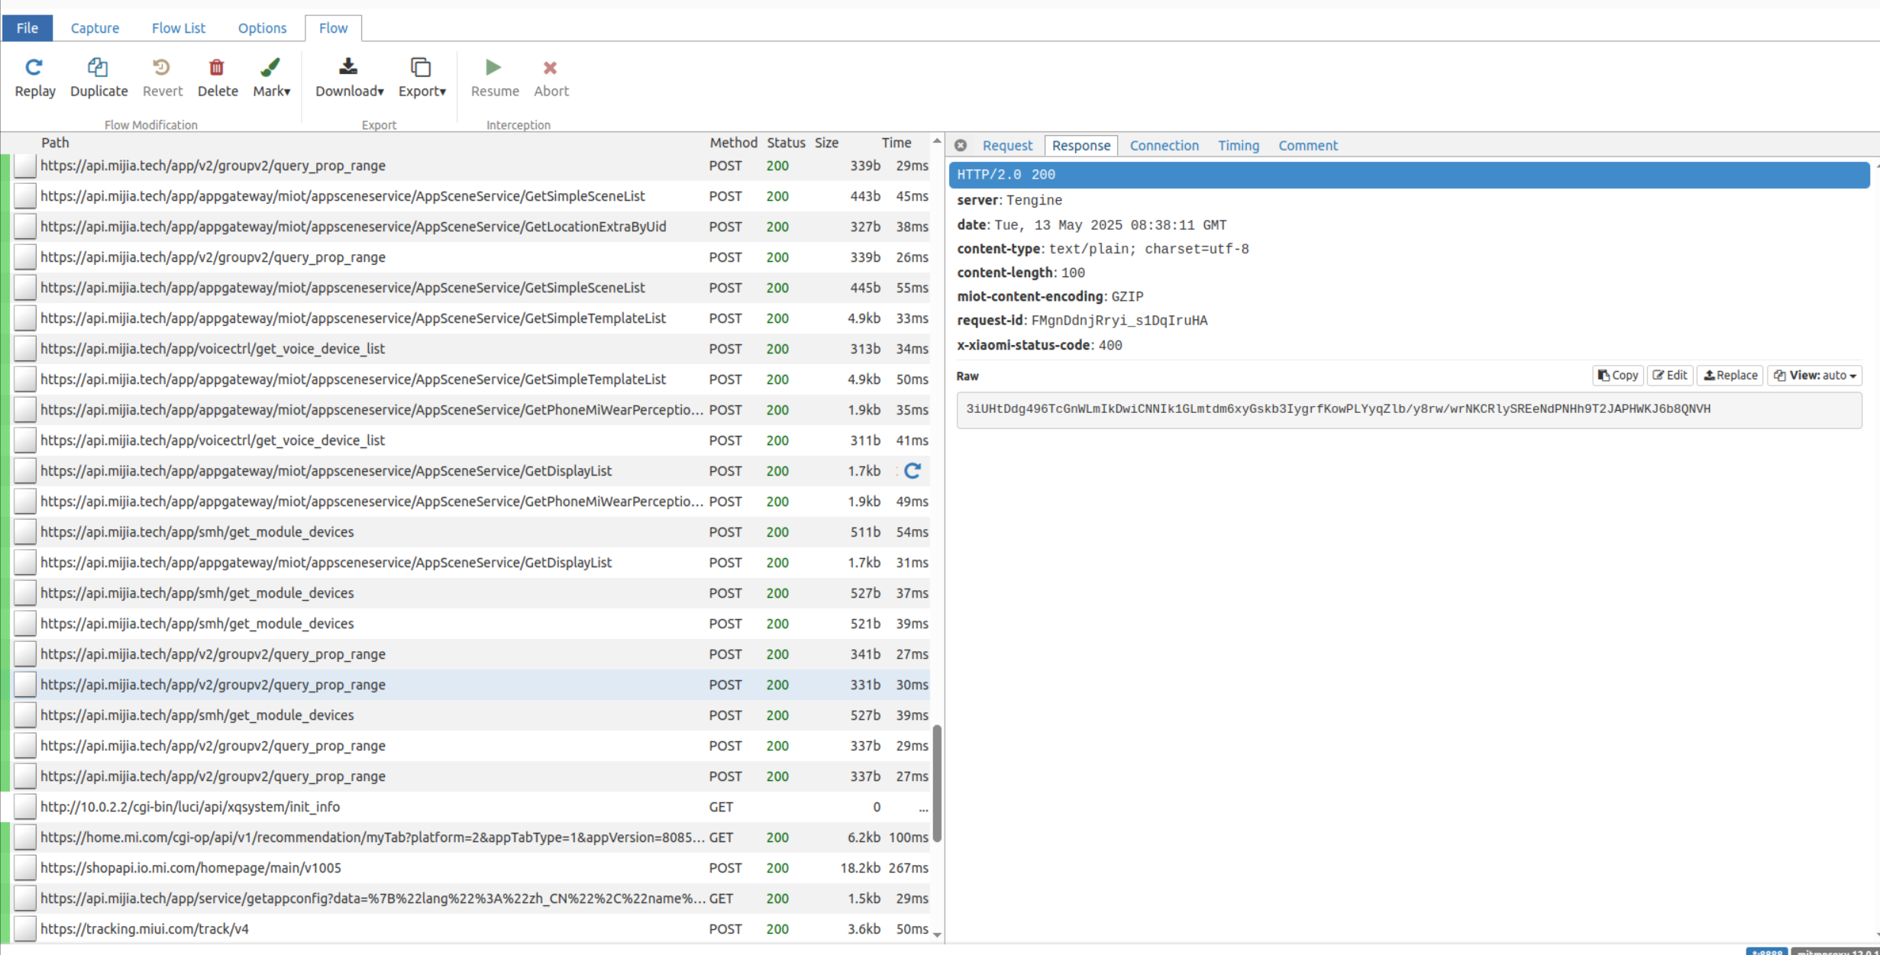
Task: Tick the checkbox for the get_voice_device_list 313b flow
Action: click(x=25, y=349)
